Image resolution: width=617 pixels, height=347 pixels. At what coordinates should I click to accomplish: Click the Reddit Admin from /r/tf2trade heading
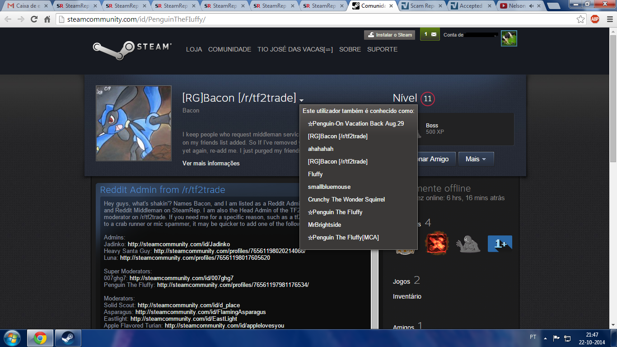point(163,190)
